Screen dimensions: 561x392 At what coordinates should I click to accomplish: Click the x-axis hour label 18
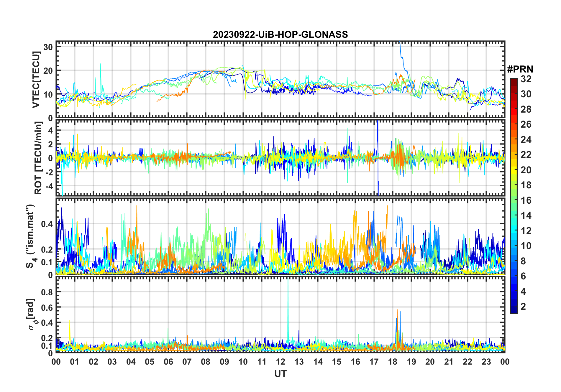point(393,362)
